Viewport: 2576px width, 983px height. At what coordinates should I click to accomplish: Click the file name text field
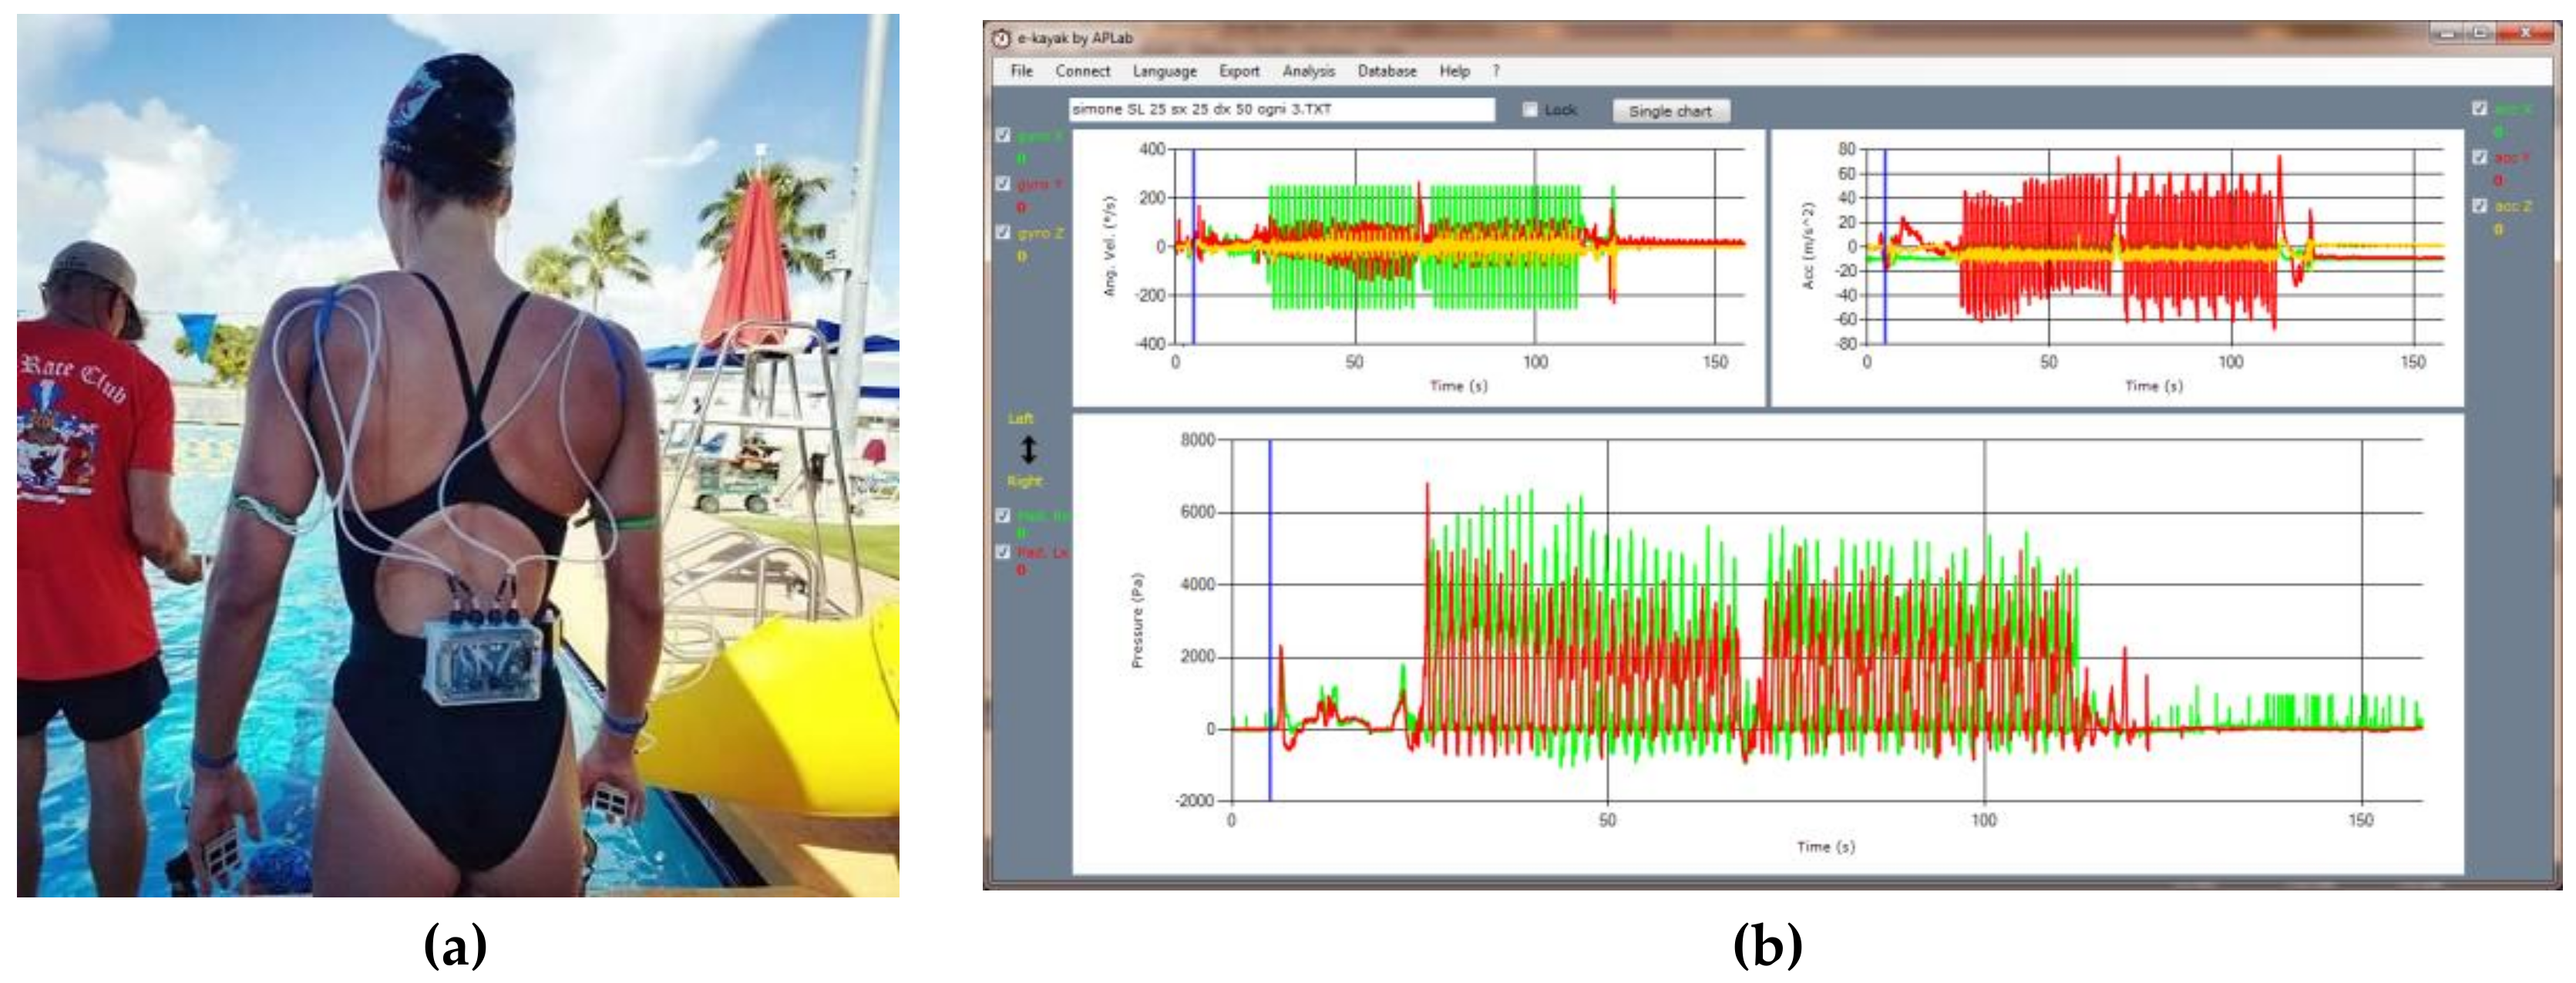1280,110
